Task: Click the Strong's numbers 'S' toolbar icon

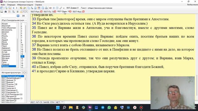Action: [32, 8]
